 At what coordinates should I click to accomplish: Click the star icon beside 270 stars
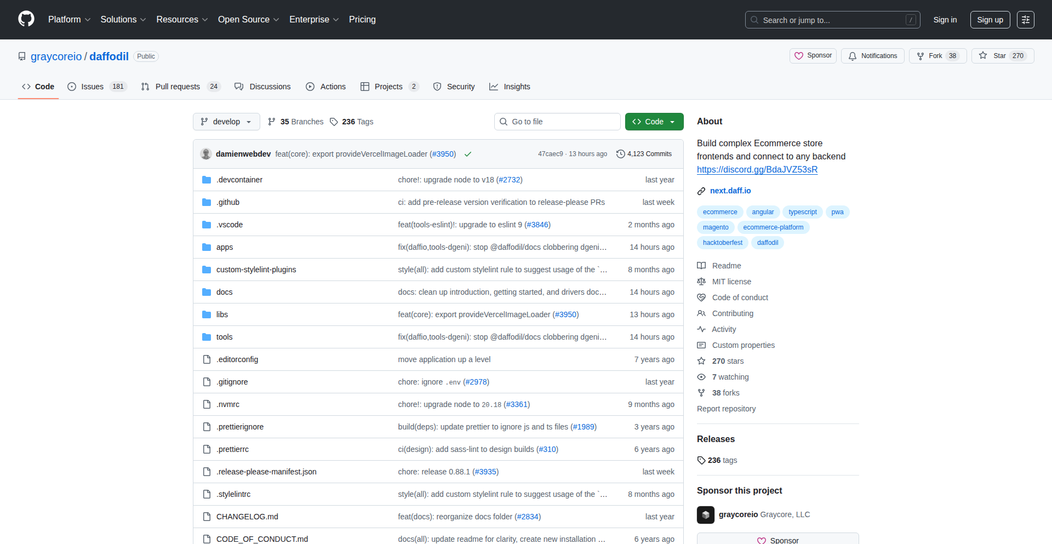[701, 361]
